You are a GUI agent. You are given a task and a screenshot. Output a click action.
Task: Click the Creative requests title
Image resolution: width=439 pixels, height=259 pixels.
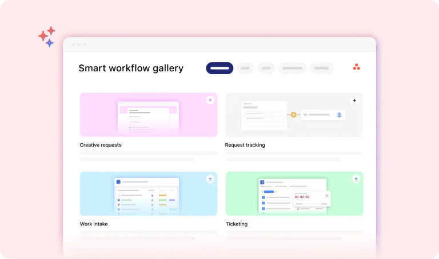(x=101, y=145)
